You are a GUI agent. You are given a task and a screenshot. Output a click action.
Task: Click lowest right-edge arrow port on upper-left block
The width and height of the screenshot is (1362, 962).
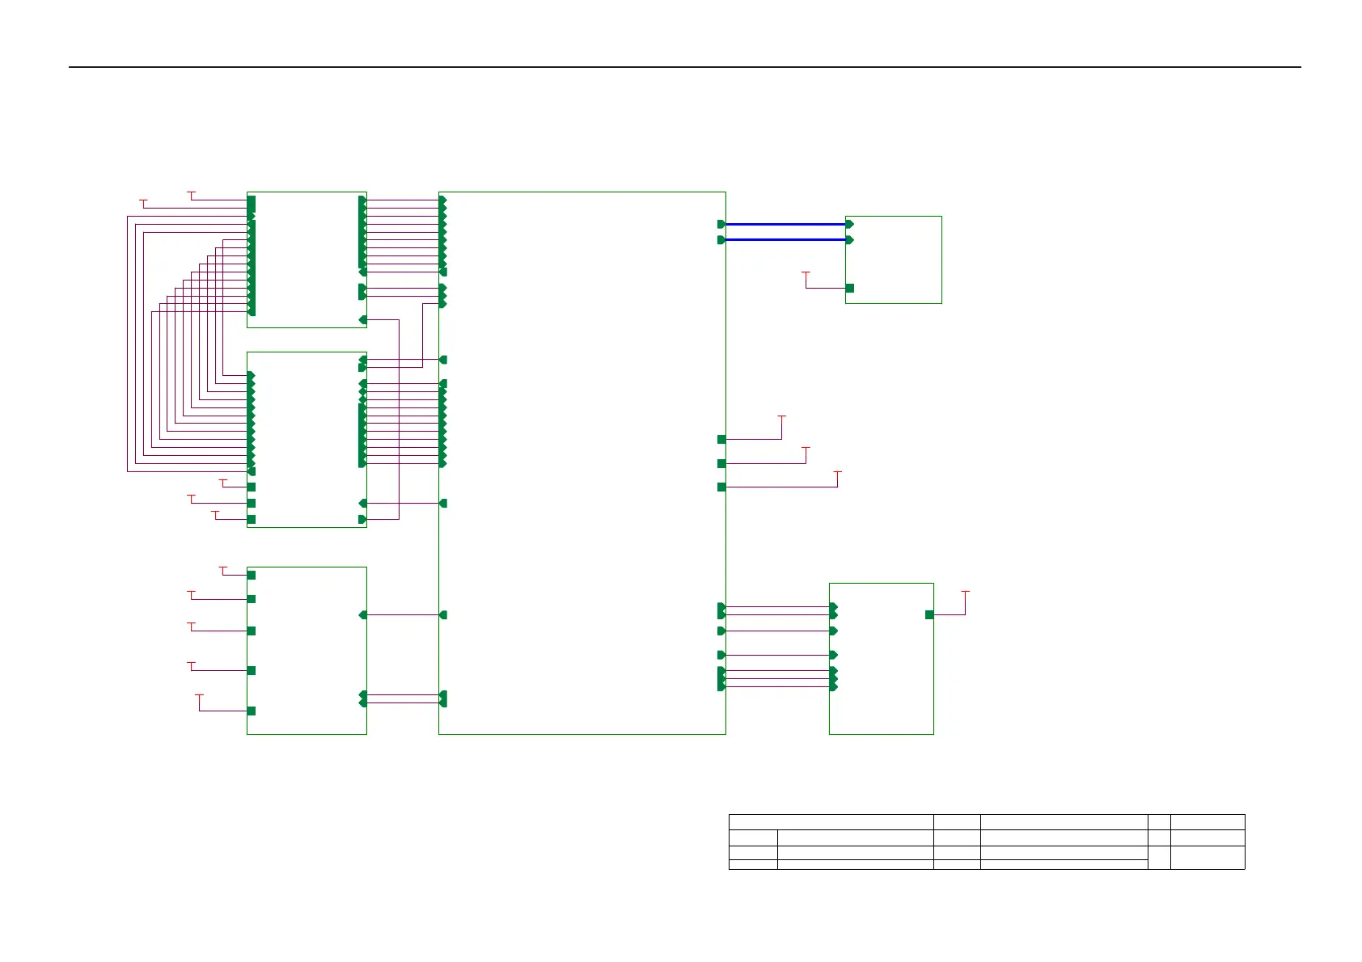(362, 320)
